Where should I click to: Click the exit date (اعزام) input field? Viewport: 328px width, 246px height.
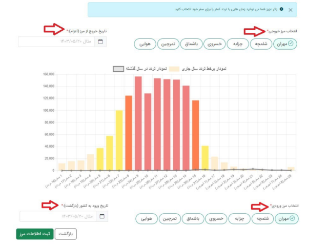(x=56, y=42)
